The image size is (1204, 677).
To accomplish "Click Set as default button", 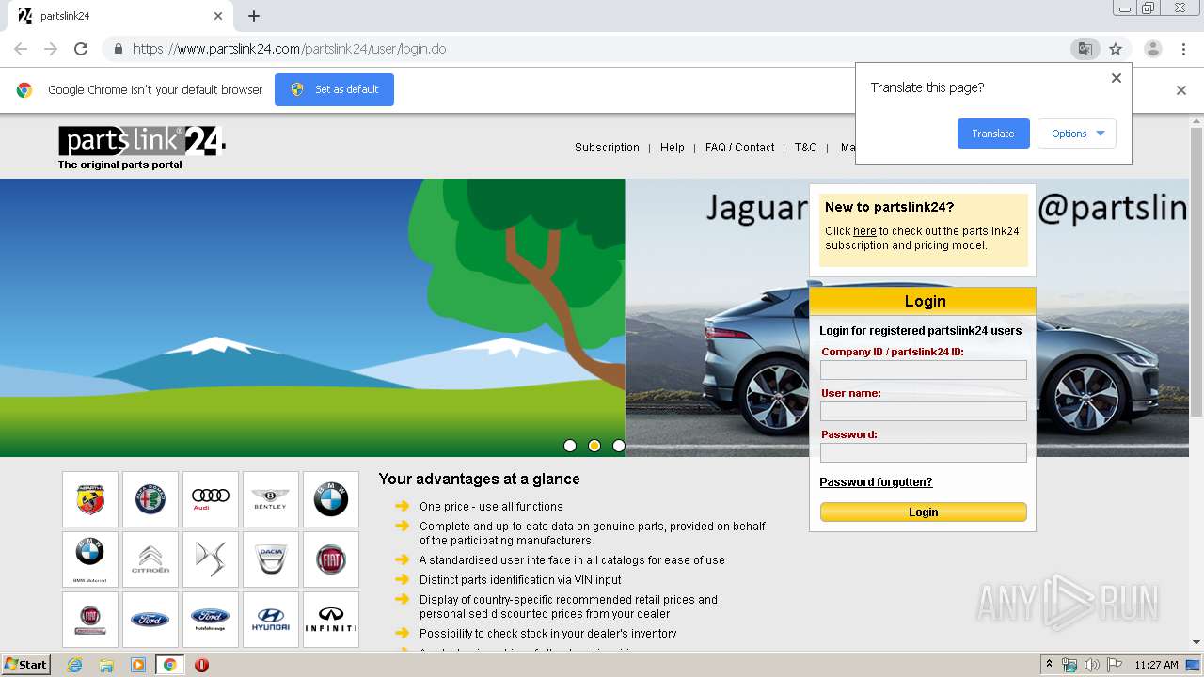I will (x=334, y=89).
